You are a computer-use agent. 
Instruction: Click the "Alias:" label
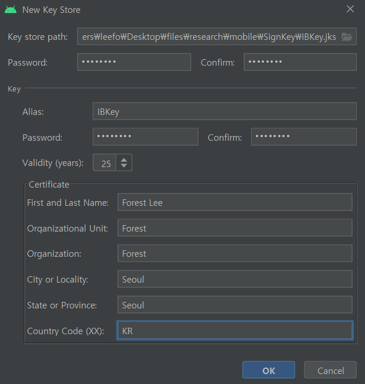point(33,111)
